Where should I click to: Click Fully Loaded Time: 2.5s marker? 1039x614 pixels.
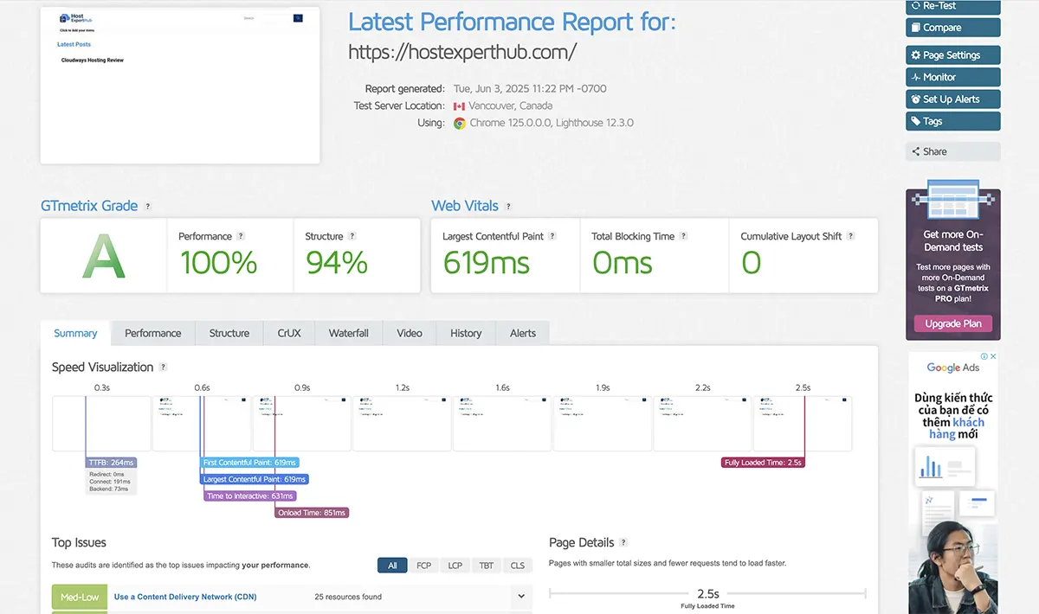point(764,463)
